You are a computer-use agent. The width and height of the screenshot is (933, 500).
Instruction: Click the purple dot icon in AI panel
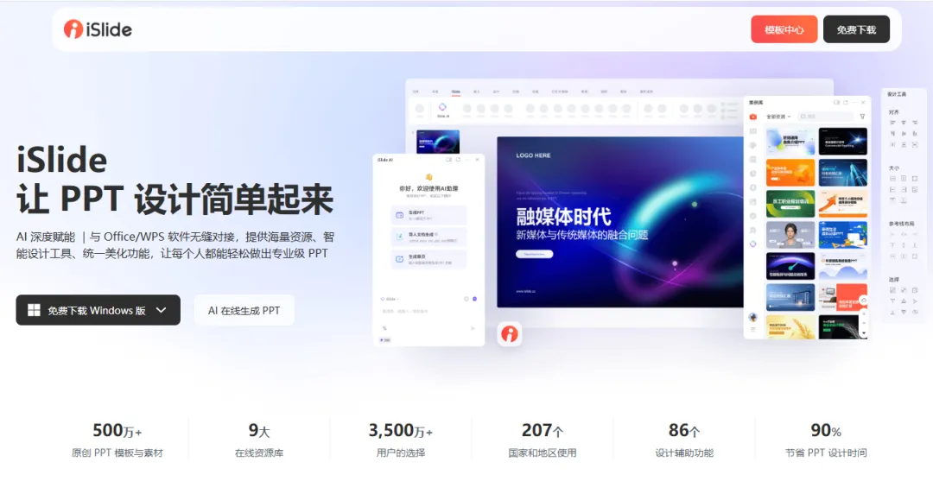tap(475, 299)
